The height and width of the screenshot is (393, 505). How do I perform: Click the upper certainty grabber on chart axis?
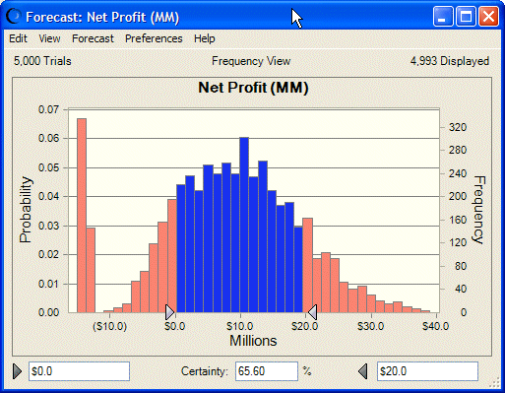[x=312, y=312]
